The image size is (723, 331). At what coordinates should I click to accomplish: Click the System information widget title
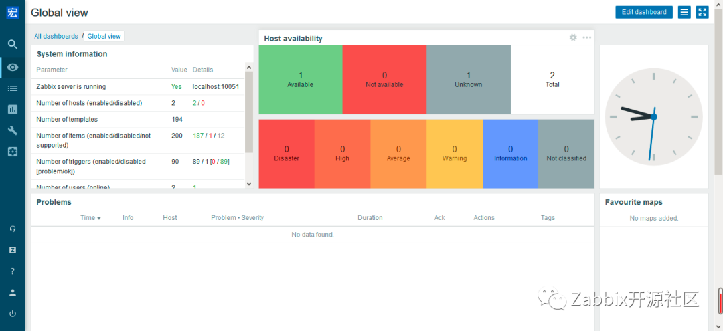coord(72,54)
